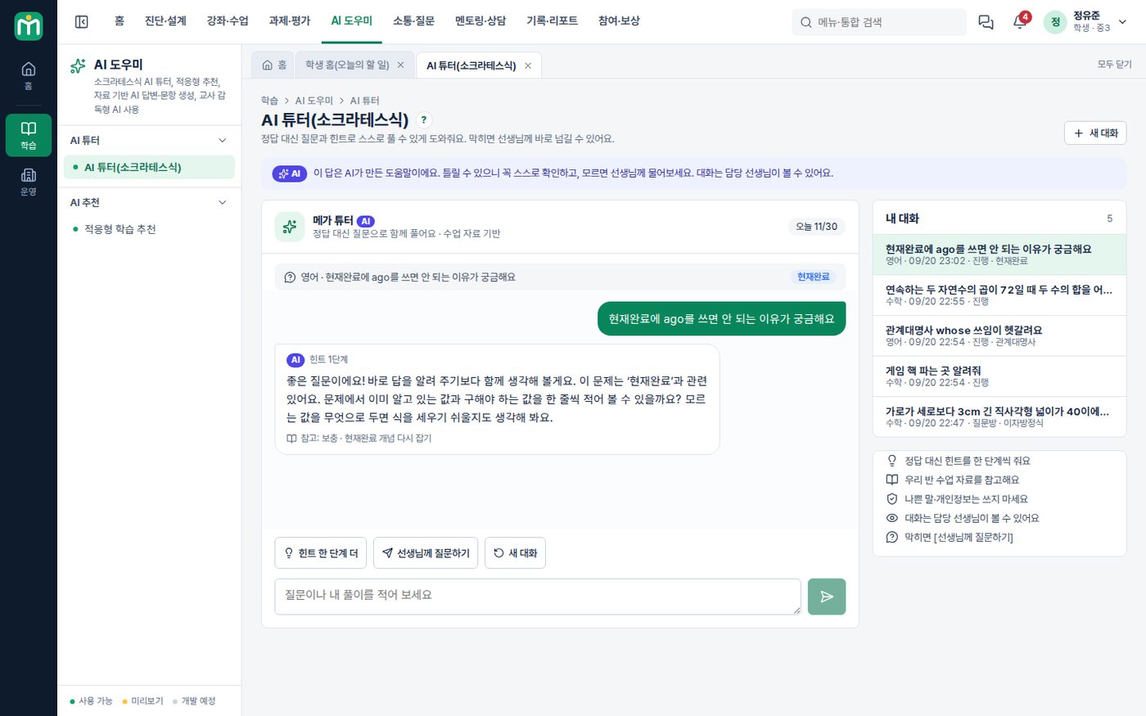Viewport: 1146px width, 716px height.
Task: Click the 오늘 11/30 usage counter
Action: (x=817, y=227)
